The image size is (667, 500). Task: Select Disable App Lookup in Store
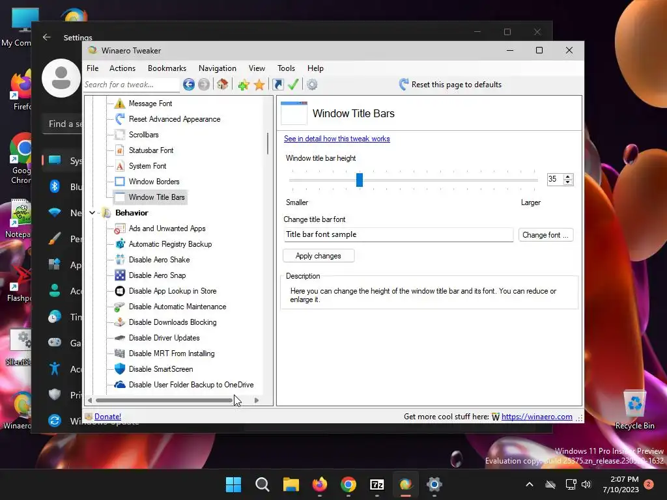(173, 291)
